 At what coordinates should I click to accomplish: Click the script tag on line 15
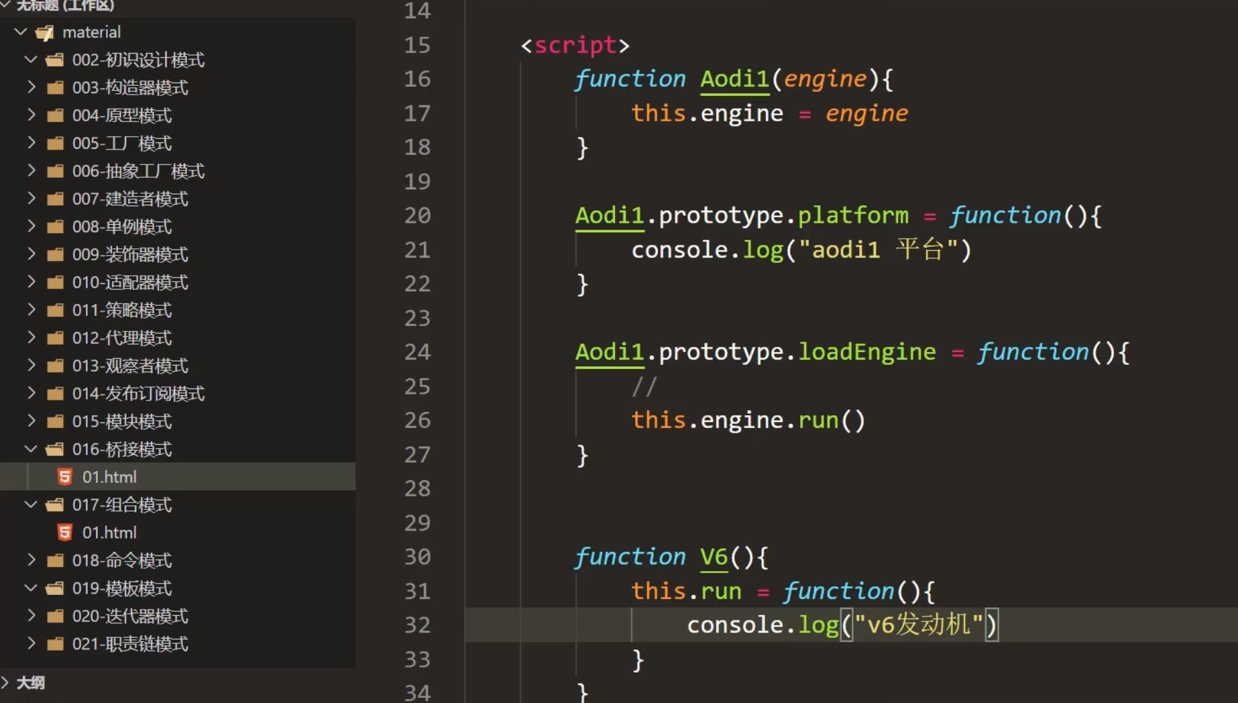click(x=575, y=45)
